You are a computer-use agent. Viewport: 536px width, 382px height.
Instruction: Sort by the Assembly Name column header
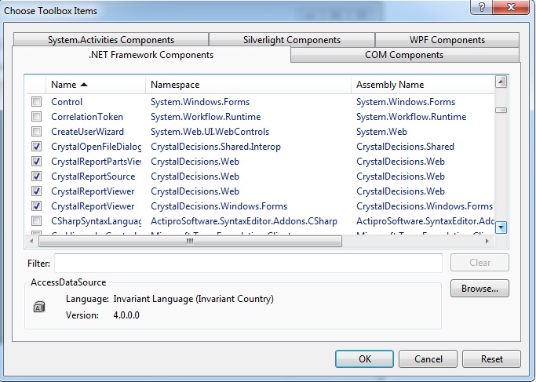423,85
